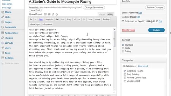Viewport: 171px width, 96px height.
Task: Click the View Post button
Action: click(35, 10)
